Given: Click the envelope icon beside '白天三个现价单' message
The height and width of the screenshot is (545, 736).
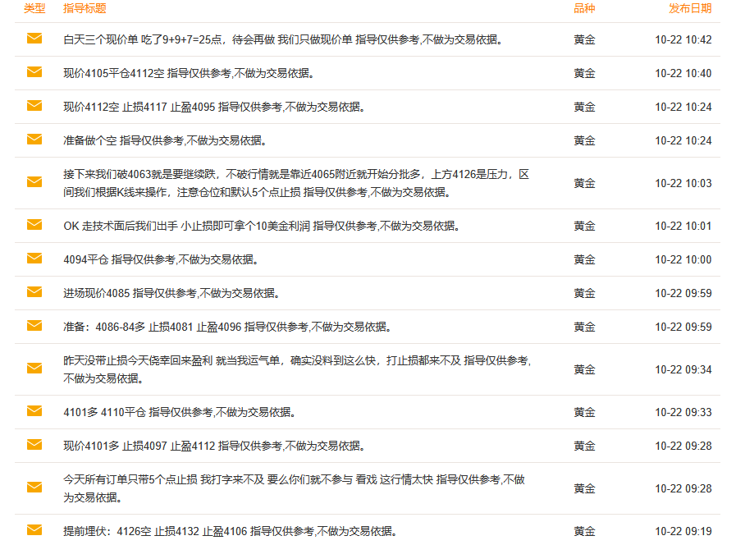Looking at the screenshot, I should [x=34, y=39].
